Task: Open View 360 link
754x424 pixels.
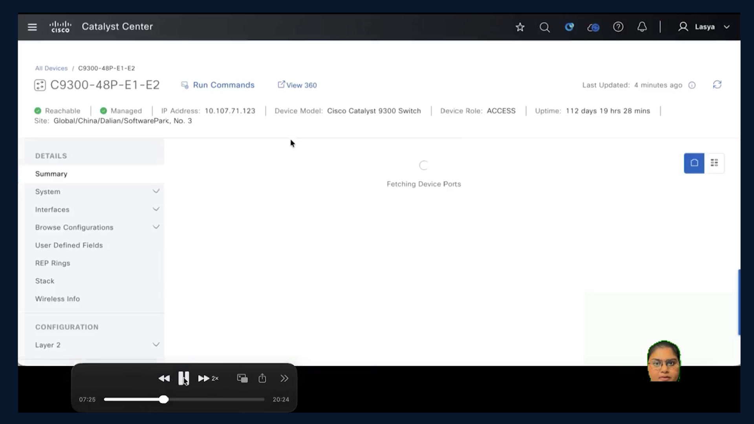Action: pos(297,85)
